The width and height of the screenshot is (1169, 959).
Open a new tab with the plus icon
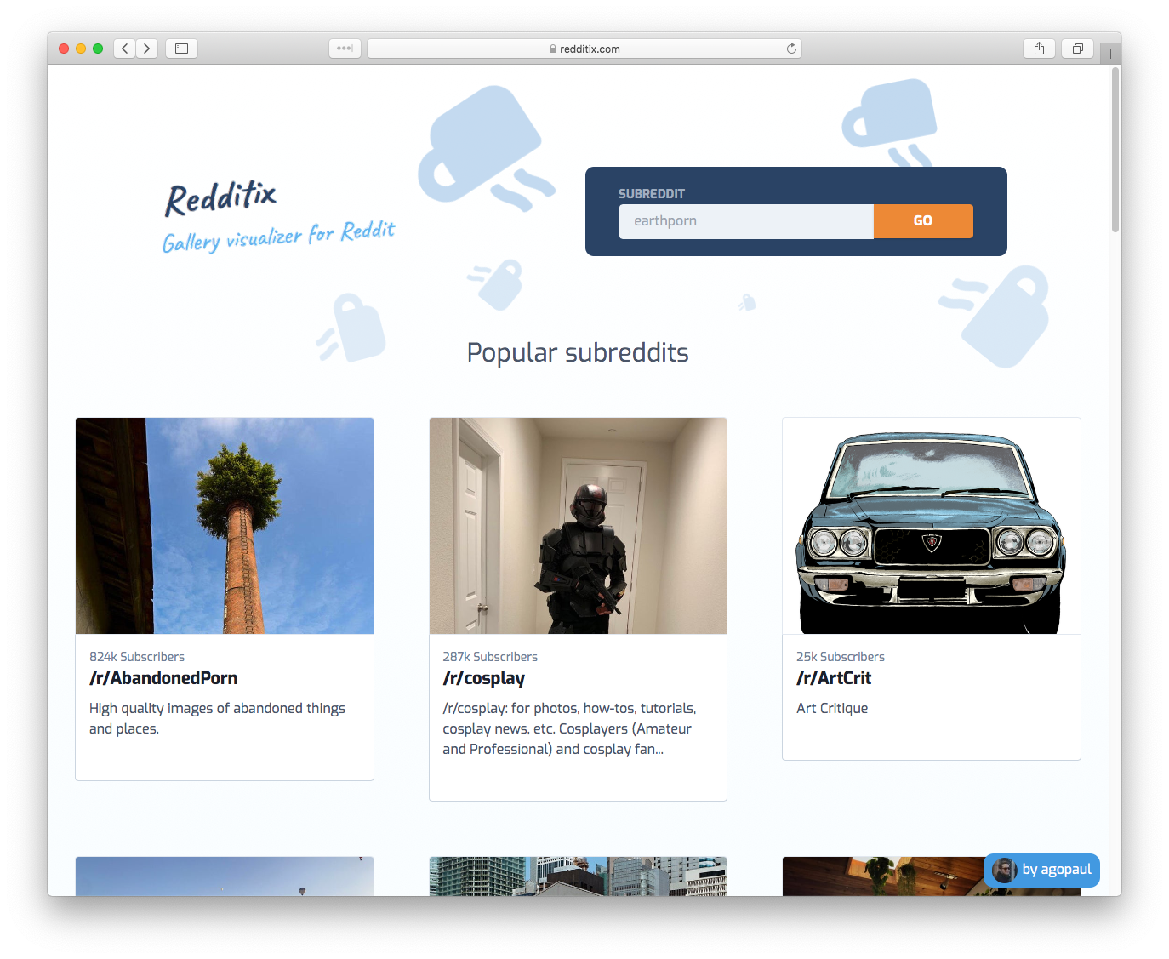[x=1109, y=52]
